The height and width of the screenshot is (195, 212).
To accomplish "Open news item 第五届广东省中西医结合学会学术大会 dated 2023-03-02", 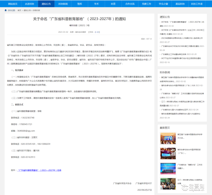I will [x=182, y=79].
